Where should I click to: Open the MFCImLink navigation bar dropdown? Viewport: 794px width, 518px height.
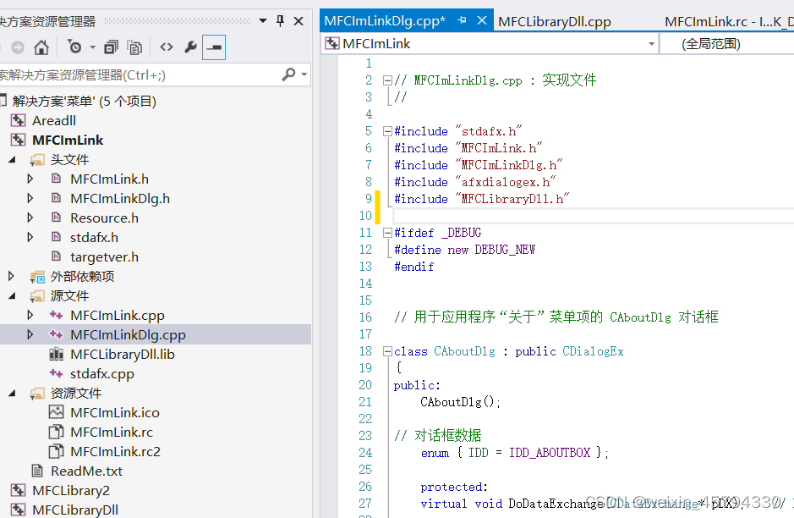651,42
